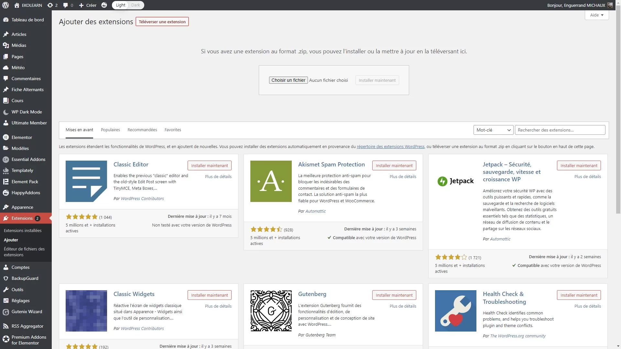Viewport: 621px width, 349px height.
Task: Click Choisir un fichier button
Action: pyautogui.click(x=288, y=80)
